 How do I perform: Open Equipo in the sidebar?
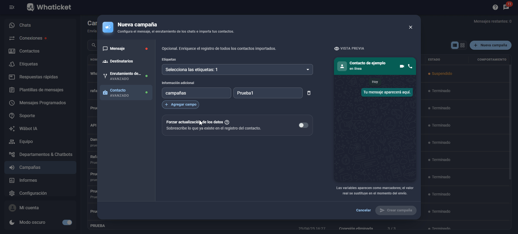click(x=40, y=142)
